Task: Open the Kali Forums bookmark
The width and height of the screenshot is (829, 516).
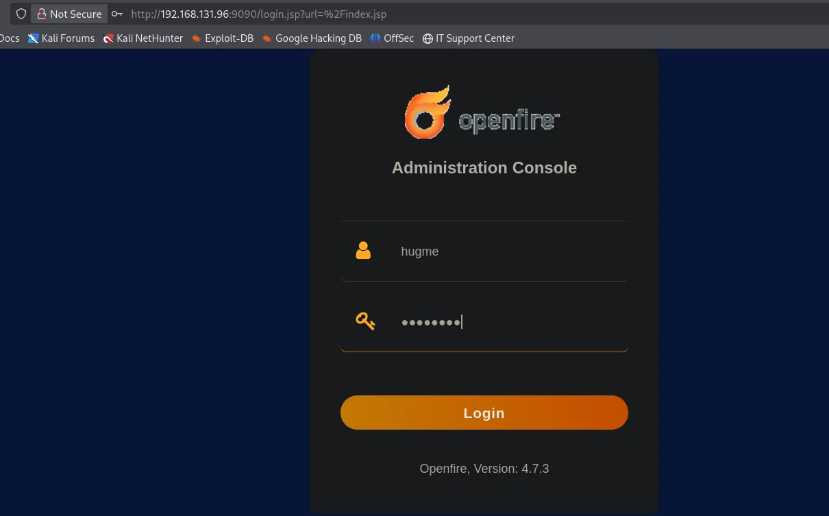Action: (x=61, y=38)
